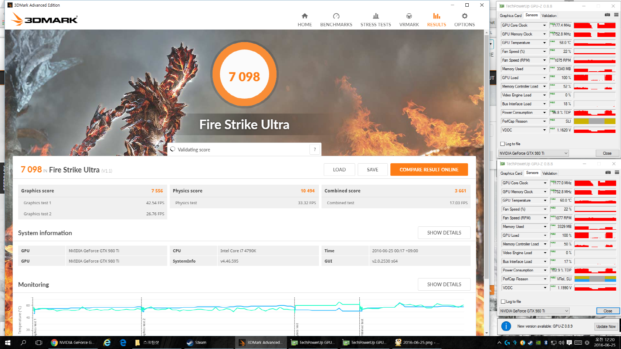The image size is (621, 349).
Task: Open the 2016-06-25.png image viewer taskbar item
Action: [417, 342]
